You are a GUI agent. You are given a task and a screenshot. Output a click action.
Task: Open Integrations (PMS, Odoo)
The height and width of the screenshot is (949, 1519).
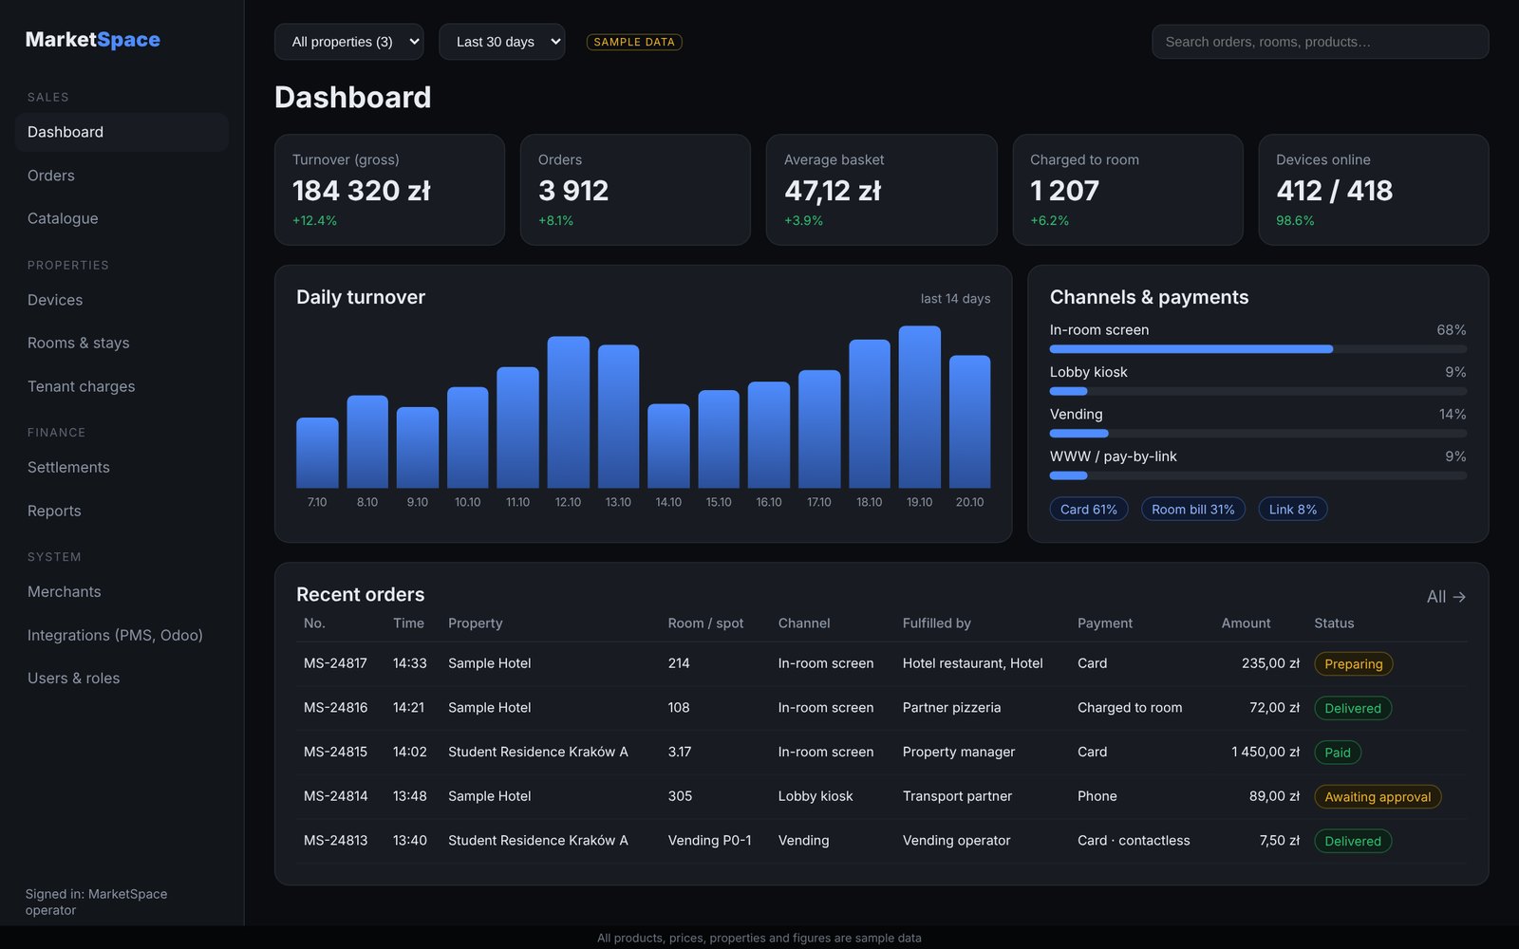122,635
